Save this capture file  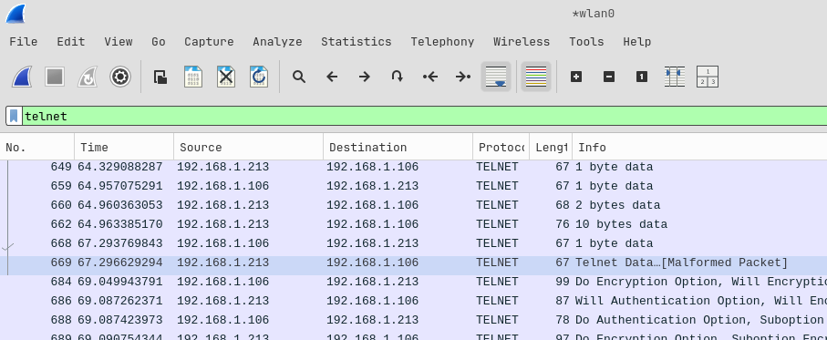pos(193,77)
